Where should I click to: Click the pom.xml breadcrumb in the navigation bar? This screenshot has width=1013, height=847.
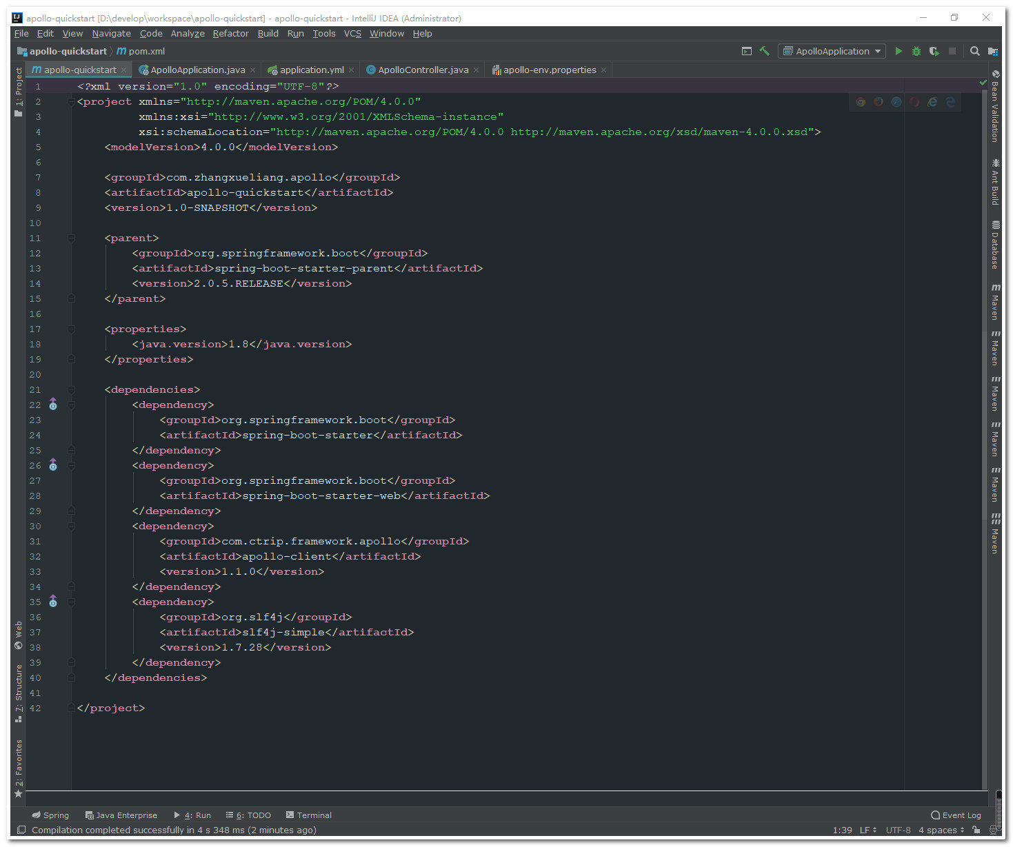click(x=141, y=51)
